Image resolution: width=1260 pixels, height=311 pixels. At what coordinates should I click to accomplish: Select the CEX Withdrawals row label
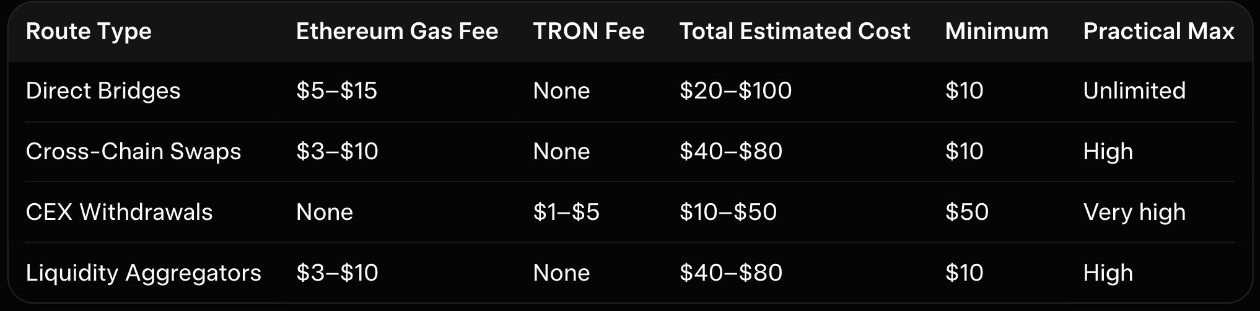(x=119, y=212)
